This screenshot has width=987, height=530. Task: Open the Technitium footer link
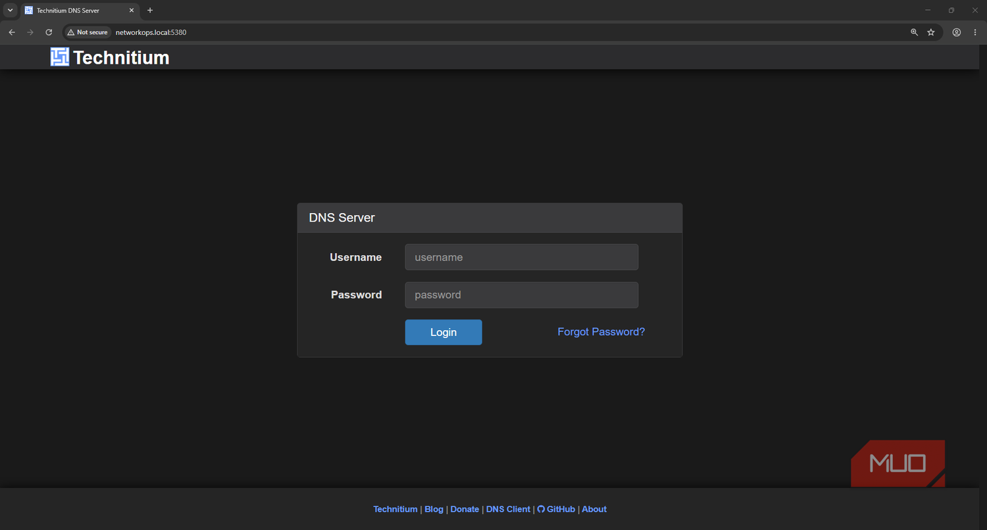coord(395,509)
